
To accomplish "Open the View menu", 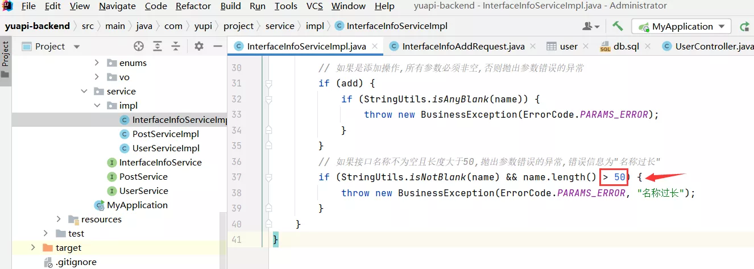I will 80,6.
